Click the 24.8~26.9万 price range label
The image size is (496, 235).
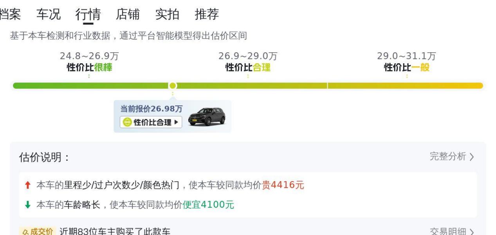click(89, 56)
